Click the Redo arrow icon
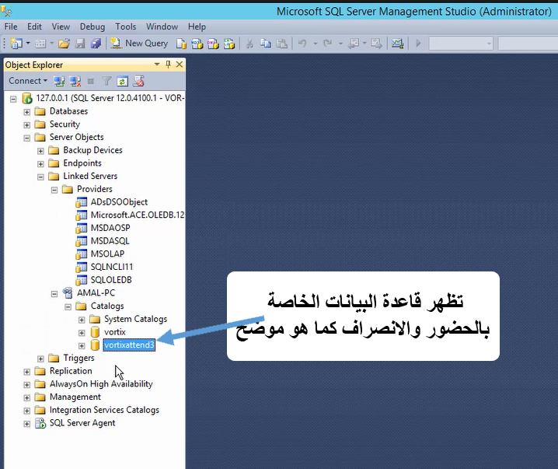This screenshot has height=469, width=558. pyautogui.click(x=327, y=44)
